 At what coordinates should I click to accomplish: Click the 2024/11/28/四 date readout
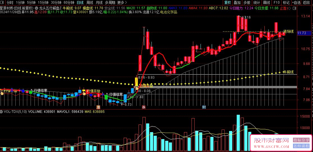tap(10, 12)
